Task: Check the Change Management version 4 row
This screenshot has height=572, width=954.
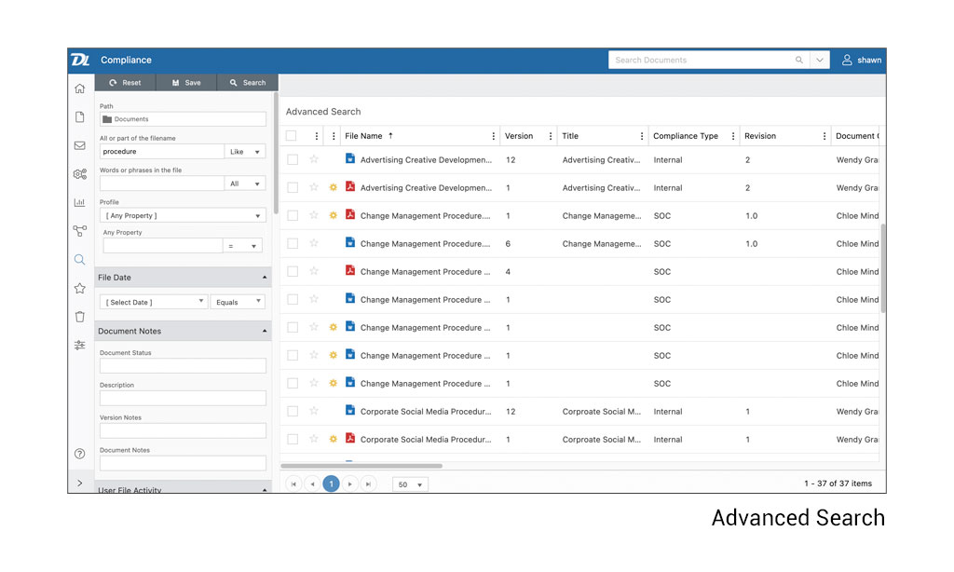Action: tap(293, 271)
